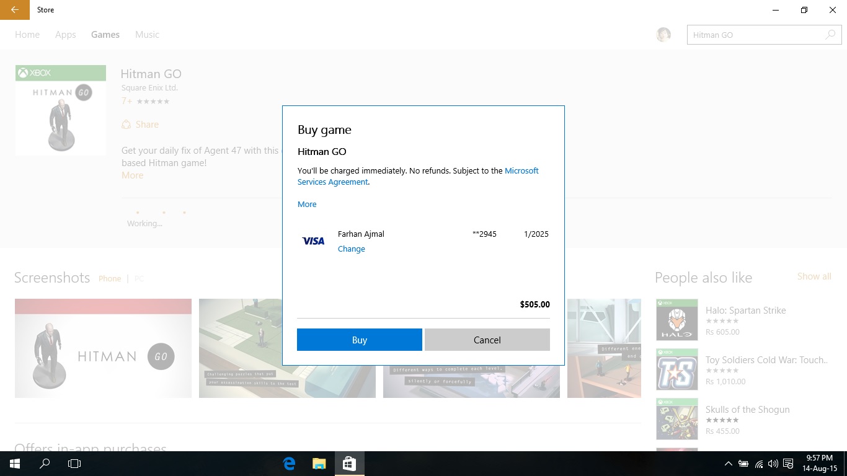The width and height of the screenshot is (847, 476).
Task: Go back with the orange arrow button
Action: (15, 10)
